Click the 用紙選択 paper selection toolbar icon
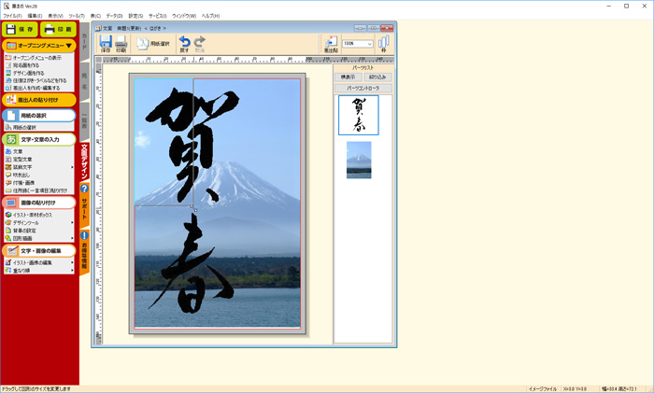 155,43
